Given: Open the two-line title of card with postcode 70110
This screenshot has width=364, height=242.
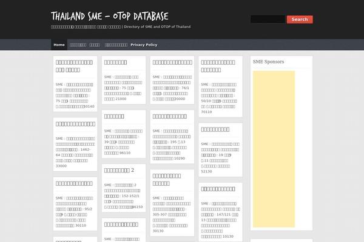Looking at the screenshot, I should pos(218,66).
